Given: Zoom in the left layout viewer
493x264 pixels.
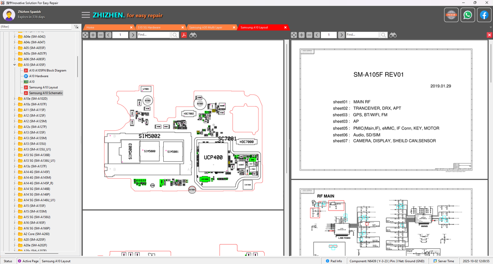Looking at the screenshot, I should (93, 35).
